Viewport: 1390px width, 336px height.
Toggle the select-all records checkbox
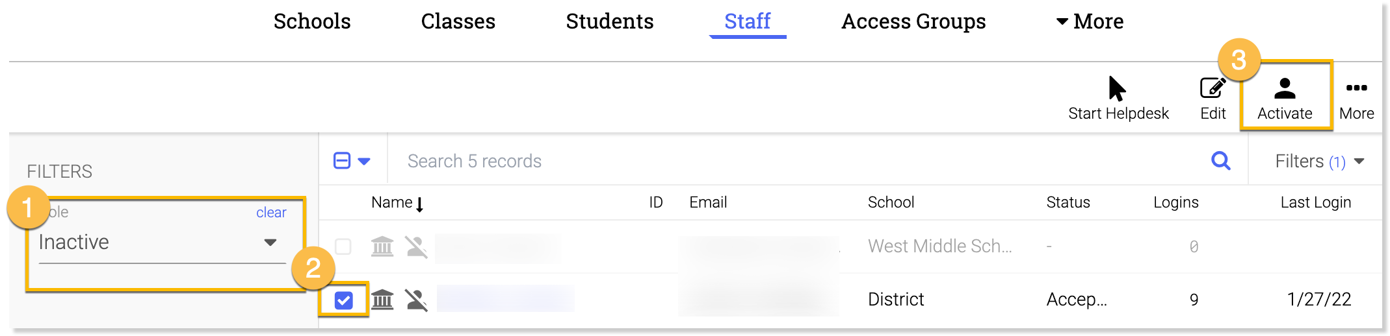click(342, 161)
